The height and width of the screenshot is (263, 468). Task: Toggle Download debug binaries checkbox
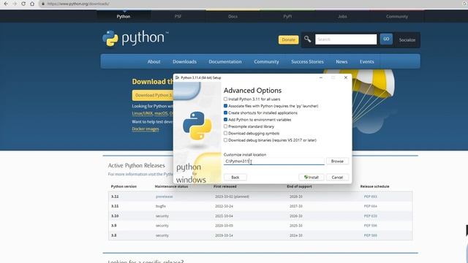226,140
